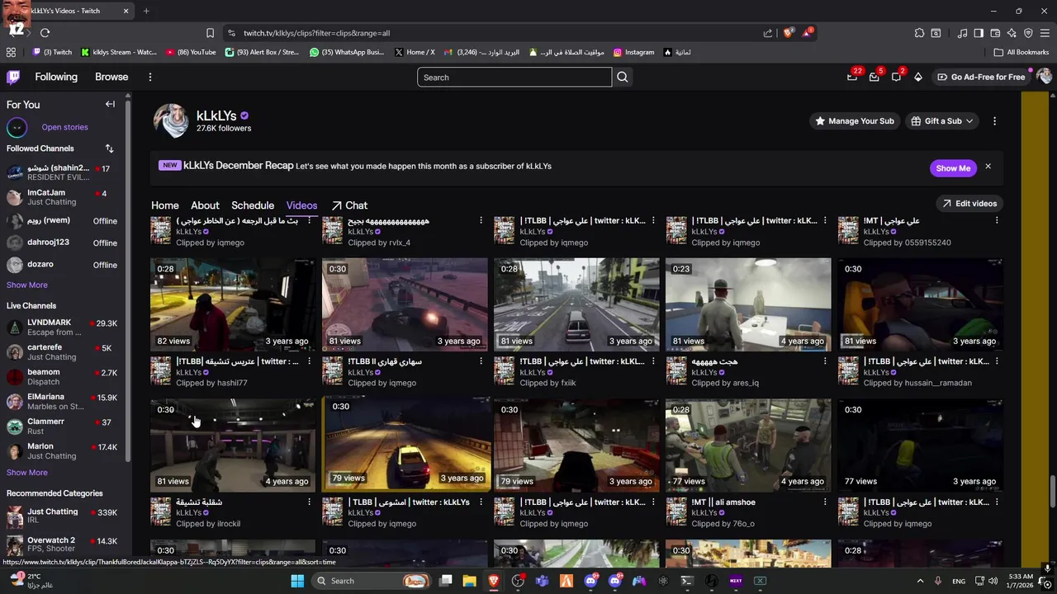Open Just Chatting recommended category
This screenshot has height=594, width=1057.
[63, 516]
